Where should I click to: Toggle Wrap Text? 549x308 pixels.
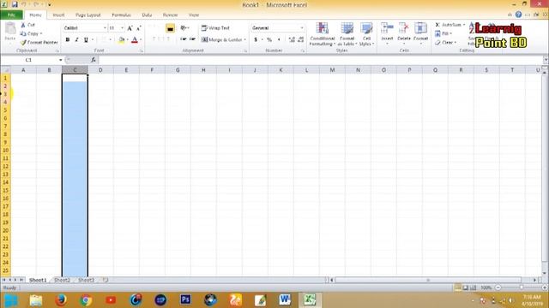click(x=215, y=28)
